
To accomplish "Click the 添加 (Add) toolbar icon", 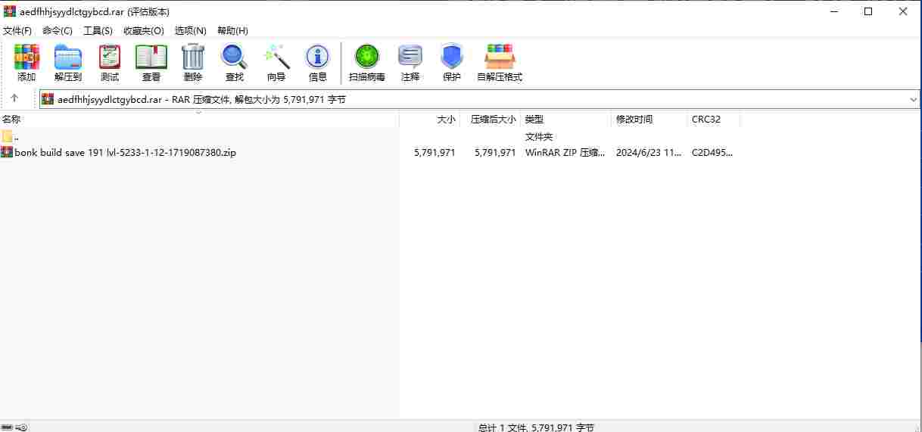I will 26,57.
